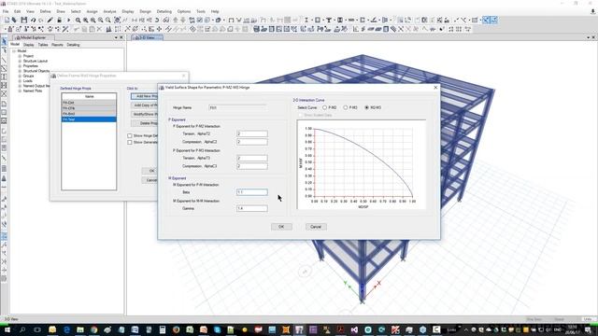The width and height of the screenshot is (598, 336).
Task: Click Delete Property button in hinge dialog
Action: [x=145, y=123]
